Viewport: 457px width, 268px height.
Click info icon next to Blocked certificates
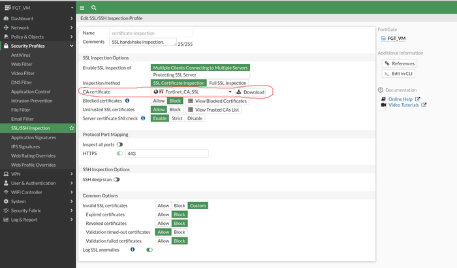(127, 101)
